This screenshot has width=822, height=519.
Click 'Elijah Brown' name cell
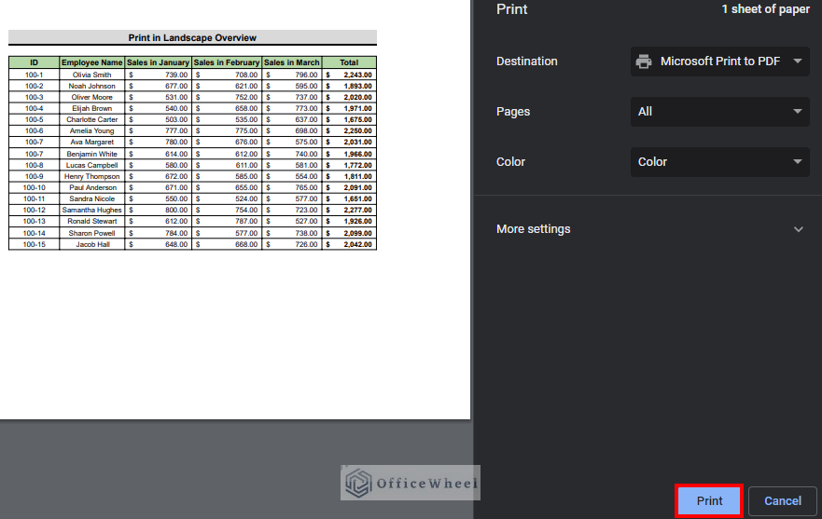pos(91,108)
